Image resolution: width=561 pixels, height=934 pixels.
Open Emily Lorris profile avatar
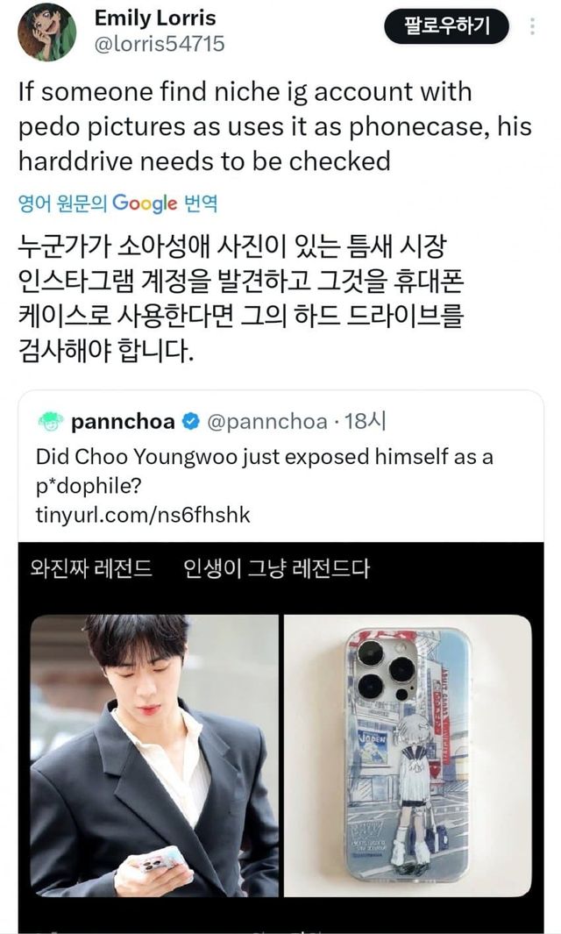47,32
